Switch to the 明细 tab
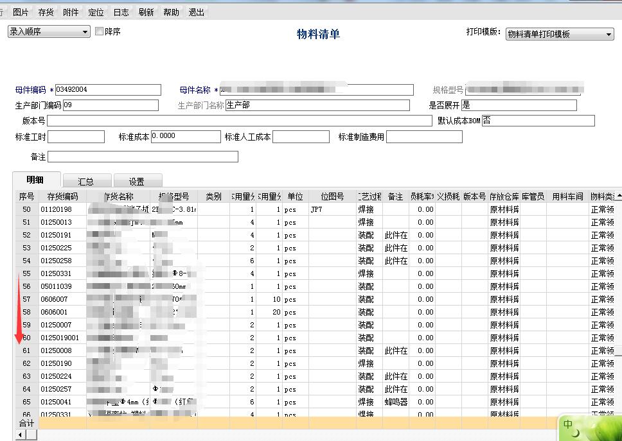622x441 pixels. [x=36, y=180]
